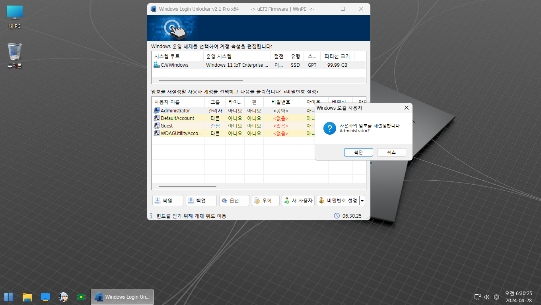Sort by 비밀번호 column header

tap(281, 102)
